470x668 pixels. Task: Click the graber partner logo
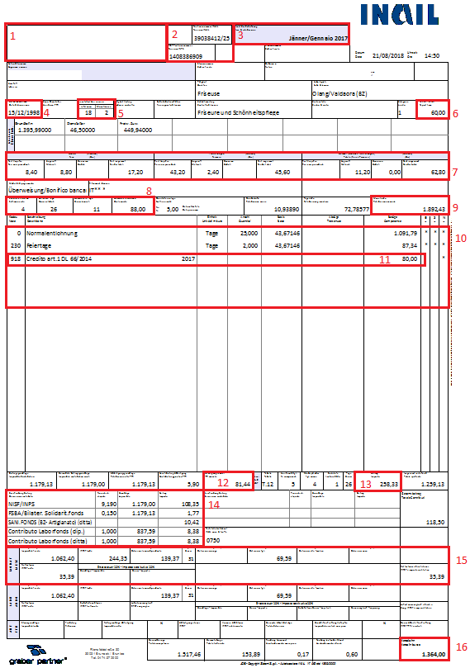37,655
